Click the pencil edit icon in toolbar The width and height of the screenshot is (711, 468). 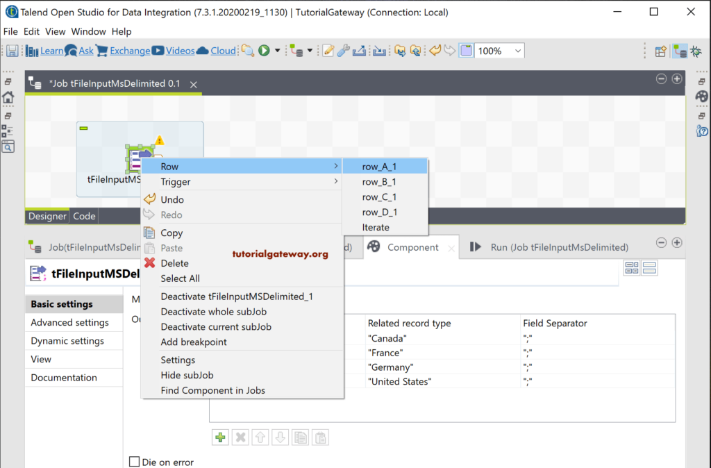pyautogui.click(x=328, y=51)
